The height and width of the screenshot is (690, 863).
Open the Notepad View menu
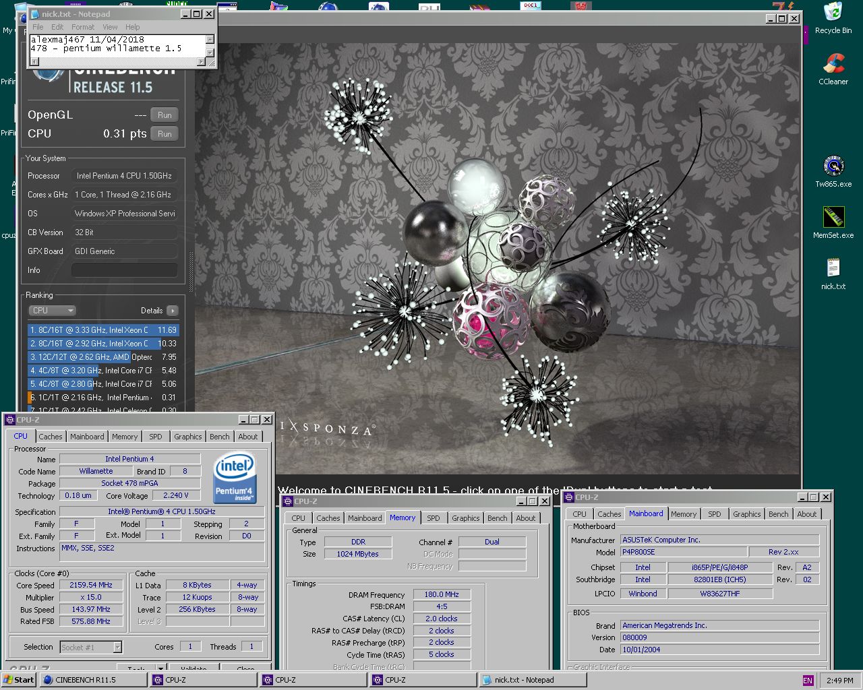[110, 27]
